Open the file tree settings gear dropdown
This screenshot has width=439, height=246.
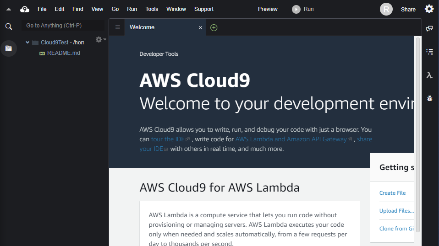(101, 40)
